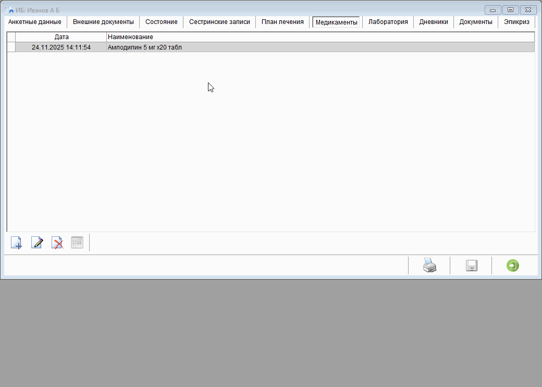Switch to the Лаборатория tab
This screenshot has width=542, height=387.
coord(388,22)
